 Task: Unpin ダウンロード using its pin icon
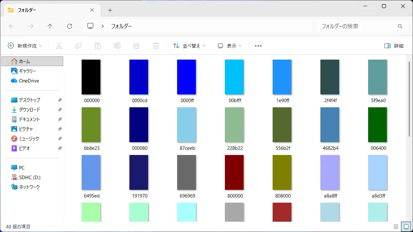pos(60,110)
